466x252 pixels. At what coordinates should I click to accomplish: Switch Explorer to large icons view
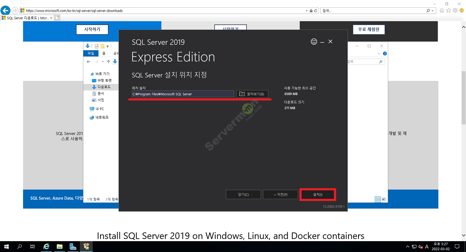pos(384,199)
